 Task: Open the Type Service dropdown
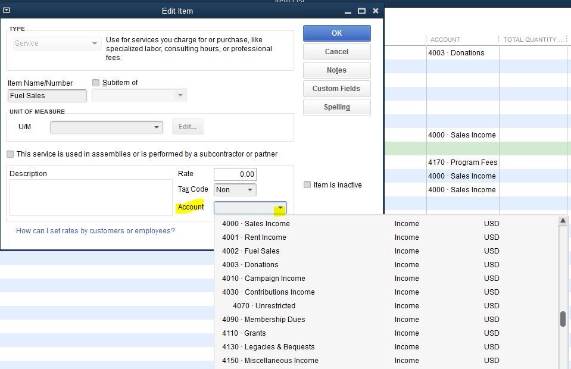click(56, 43)
